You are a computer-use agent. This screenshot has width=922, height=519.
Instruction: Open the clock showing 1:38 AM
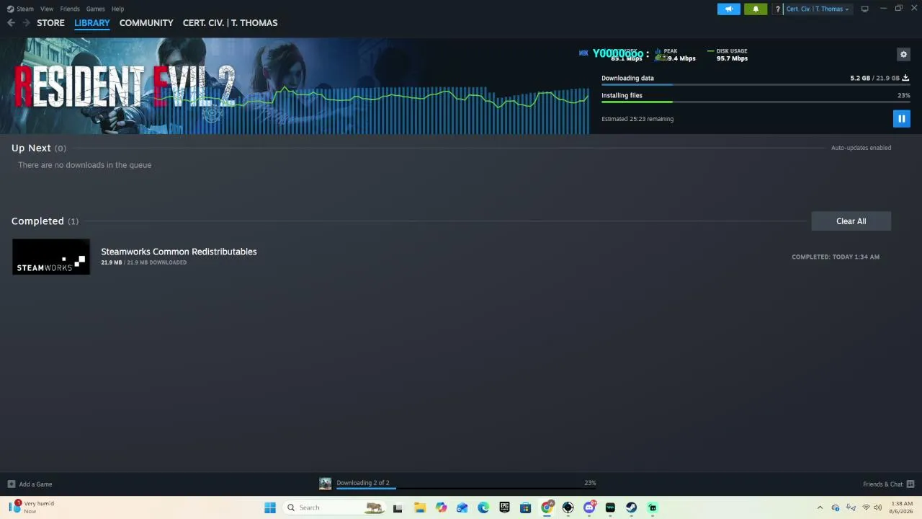(902, 507)
